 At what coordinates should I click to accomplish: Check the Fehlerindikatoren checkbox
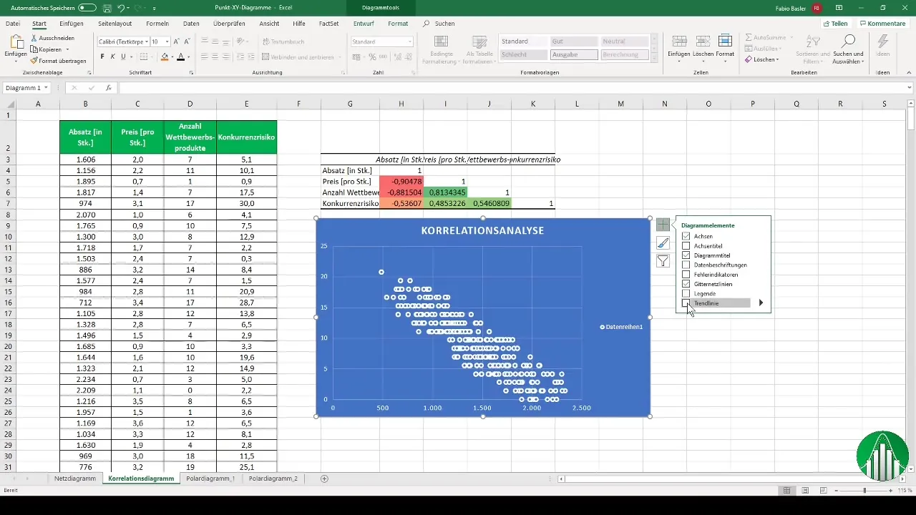click(686, 275)
